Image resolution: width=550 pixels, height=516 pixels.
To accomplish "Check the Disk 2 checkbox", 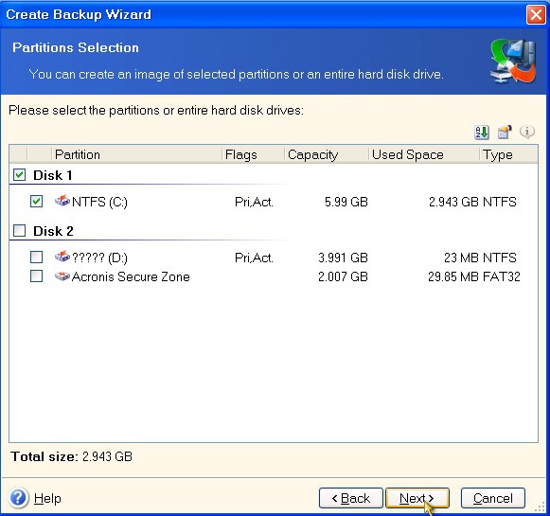I will pos(19,230).
